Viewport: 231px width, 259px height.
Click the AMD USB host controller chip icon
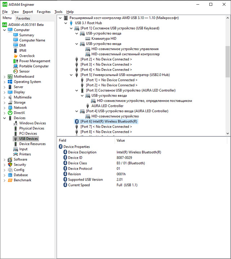click(66, 18)
